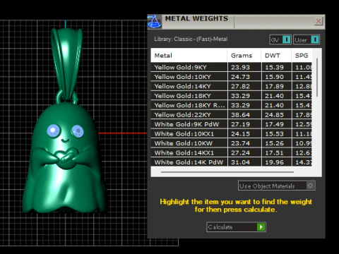Click the ghost pendant's bail loop

coord(66,64)
